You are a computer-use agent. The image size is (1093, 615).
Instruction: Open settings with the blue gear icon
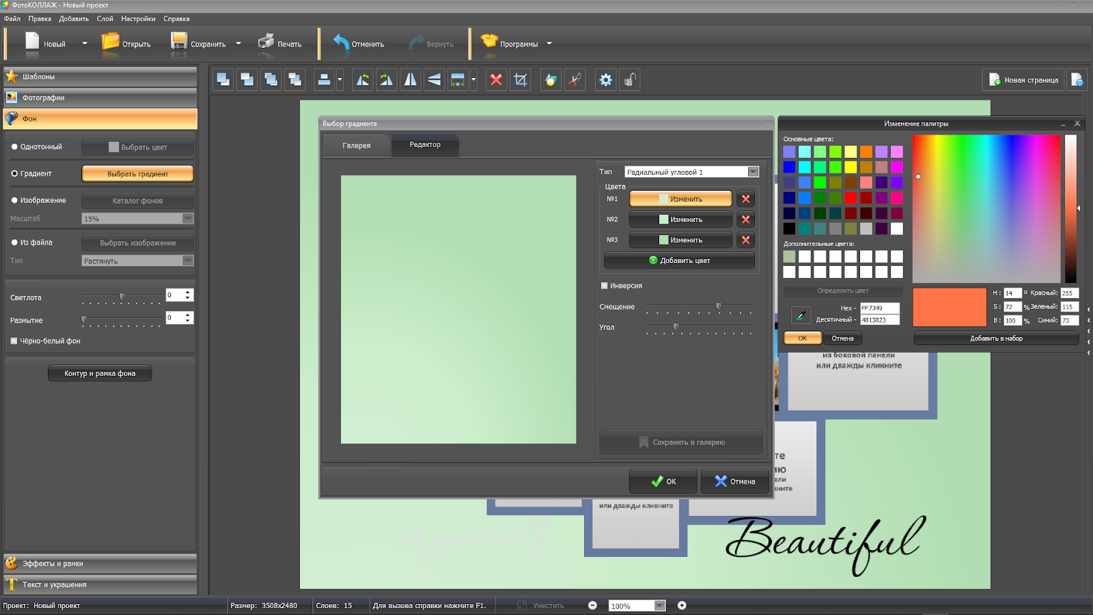[605, 80]
